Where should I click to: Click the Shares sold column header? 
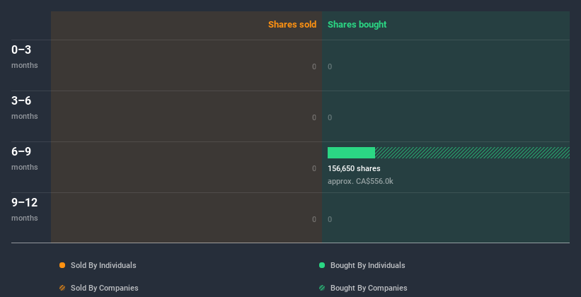[292, 25]
